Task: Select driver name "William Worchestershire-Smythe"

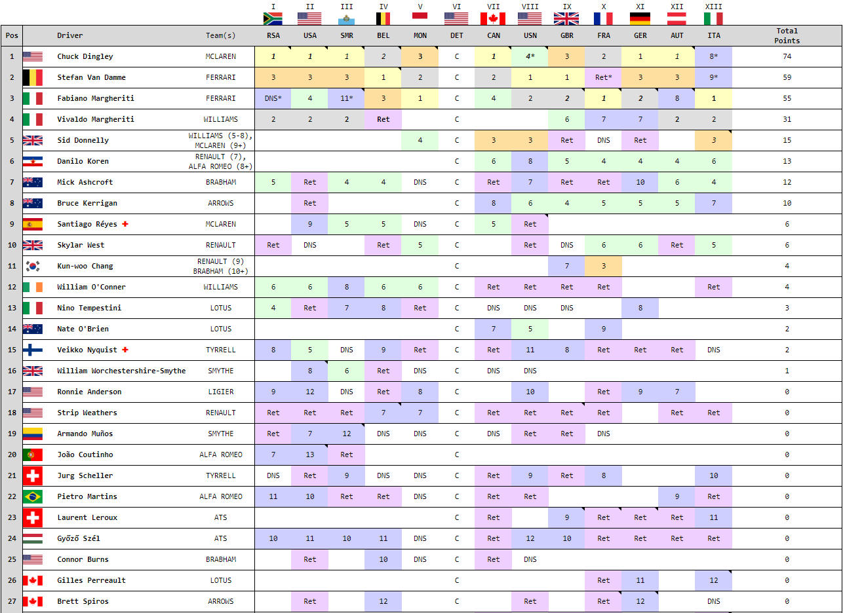Action: (x=121, y=371)
